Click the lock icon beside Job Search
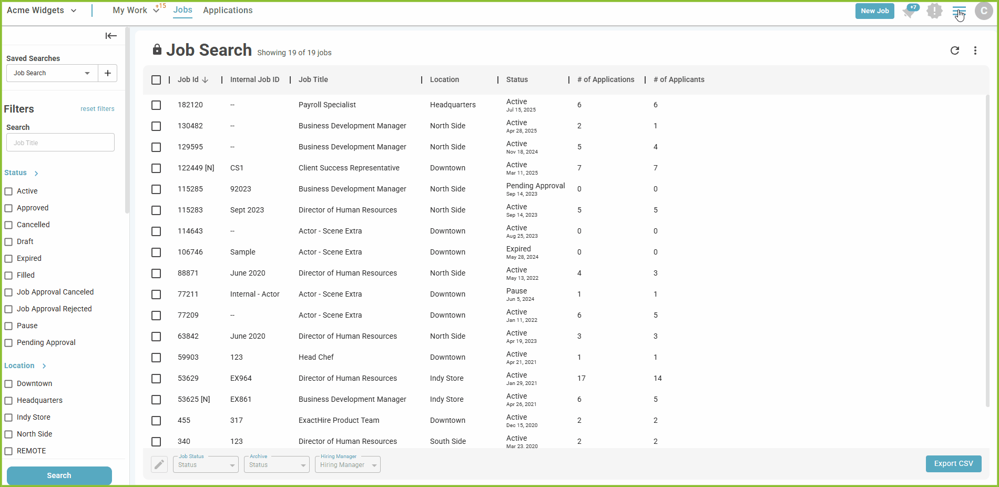999x487 pixels. point(157,49)
